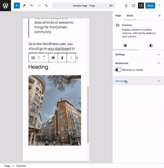Click the Columns block type icon in toolbar
Viewport: 164px width, 168px height.
pyautogui.click(x=33, y=58)
